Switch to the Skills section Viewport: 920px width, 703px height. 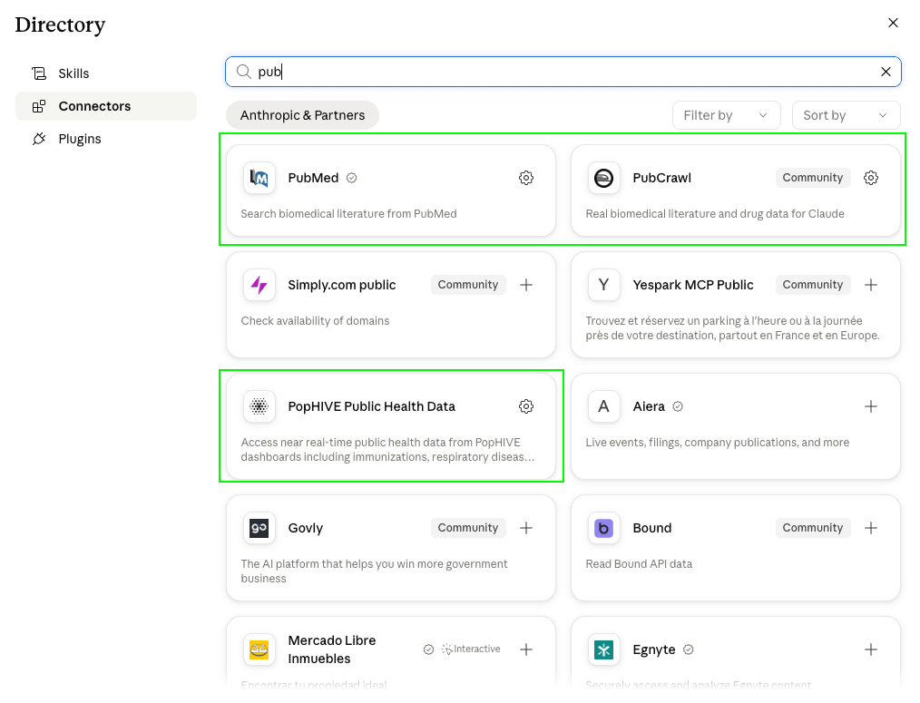point(105,73)
